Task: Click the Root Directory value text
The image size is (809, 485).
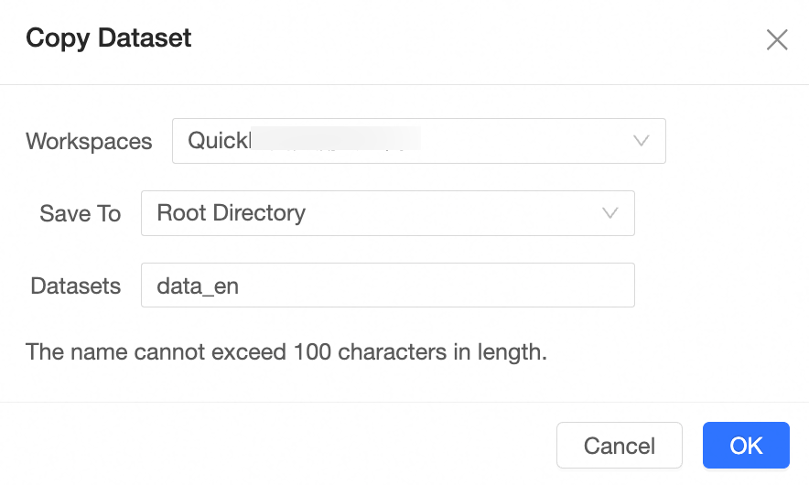Action: [232, 213]
